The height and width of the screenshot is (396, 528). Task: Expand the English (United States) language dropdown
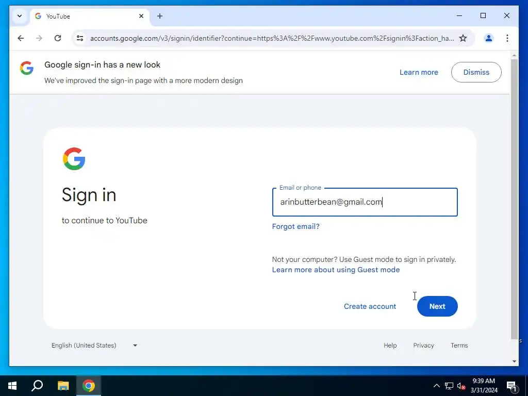(94, 345)
